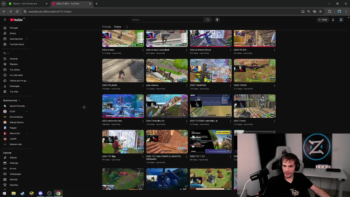Open Steam from the taskbar
The image size is (350, 197).
pyautogui.click(x=22, y=193)
